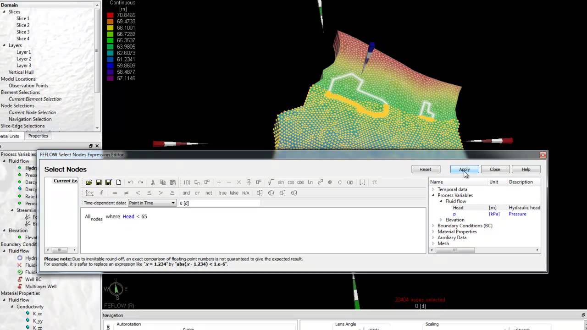Open expression file with folder icon

89,182
